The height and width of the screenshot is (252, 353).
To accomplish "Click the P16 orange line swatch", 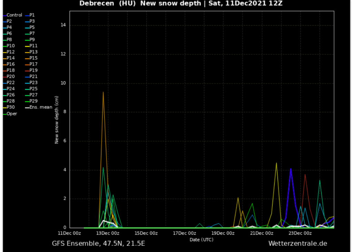I will [x=4, y=65].
